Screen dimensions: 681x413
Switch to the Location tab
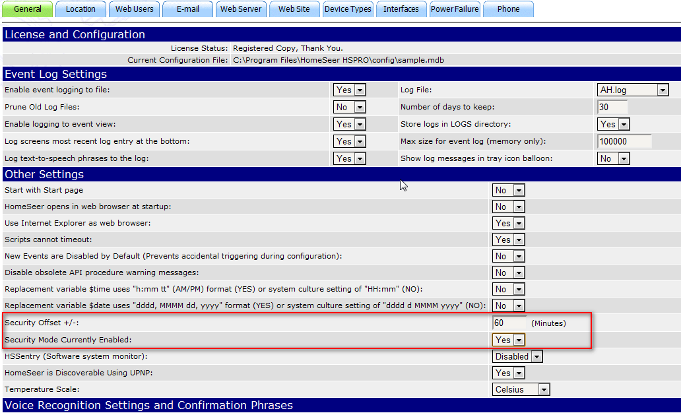[81, 9]
